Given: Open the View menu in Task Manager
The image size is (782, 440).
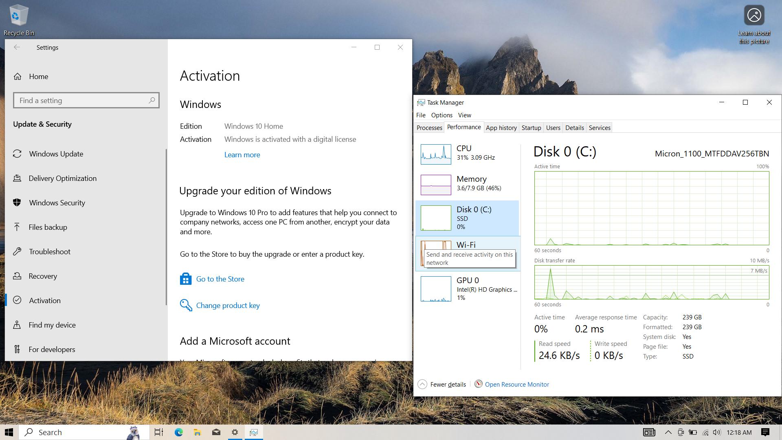Looking at the screenshot, I should [464, 115].
